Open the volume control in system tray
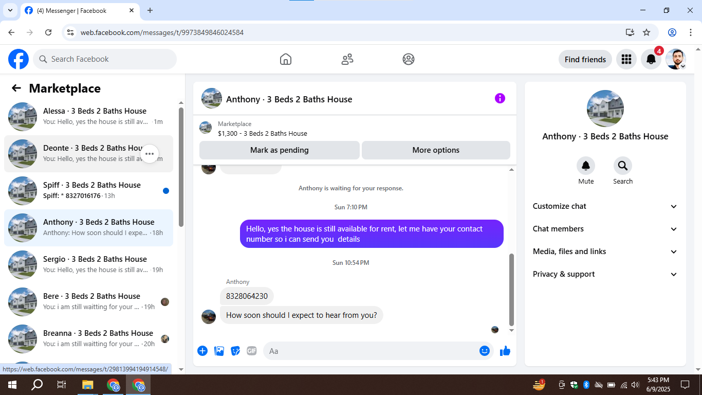Screen dimensions: 702x395 (635, 385)
